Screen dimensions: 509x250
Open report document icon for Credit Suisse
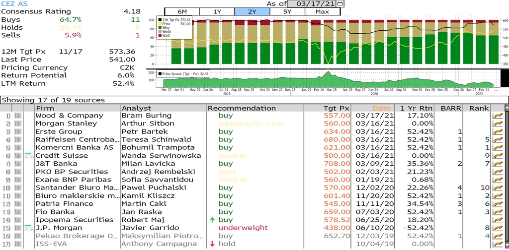coord(18,156)
